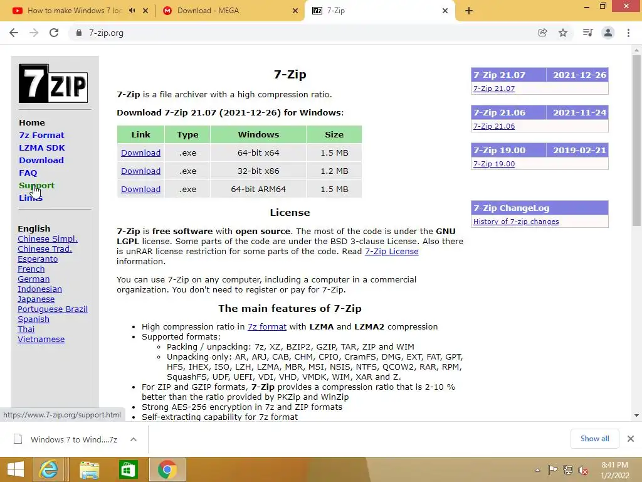
Task: Go to Home in the sidebar
Action: (32, 122)
